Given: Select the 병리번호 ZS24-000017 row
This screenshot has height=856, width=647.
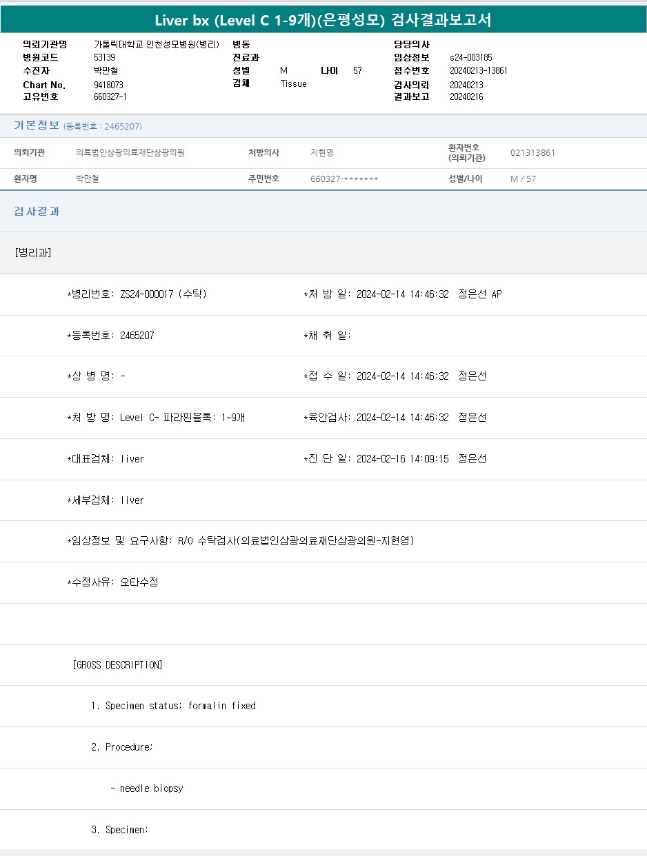Looking at the screenshot, I should point(137,294).
